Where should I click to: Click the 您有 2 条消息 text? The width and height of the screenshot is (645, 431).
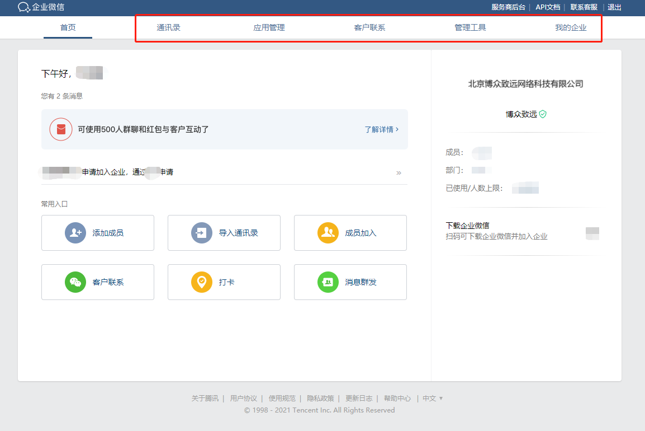(61, 96)
